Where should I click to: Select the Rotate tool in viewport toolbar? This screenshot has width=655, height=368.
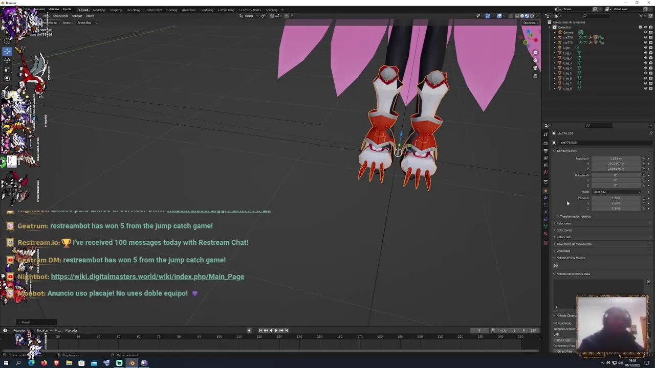[7, 60]
